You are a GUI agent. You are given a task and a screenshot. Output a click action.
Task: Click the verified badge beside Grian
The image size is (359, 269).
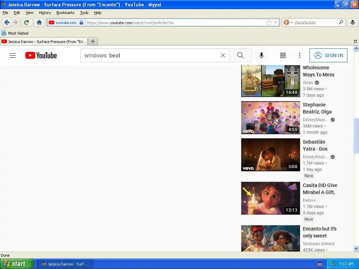[317, 83]
